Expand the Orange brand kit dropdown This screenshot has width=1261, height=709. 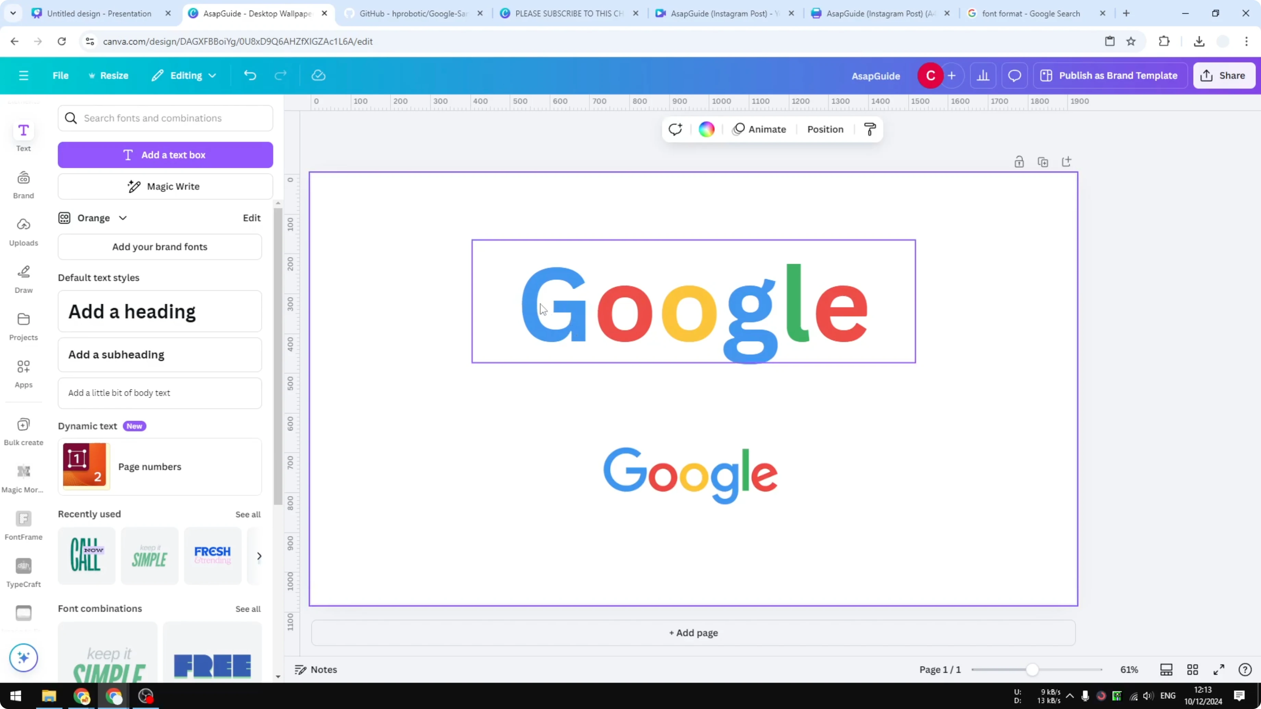click(122, 218)
